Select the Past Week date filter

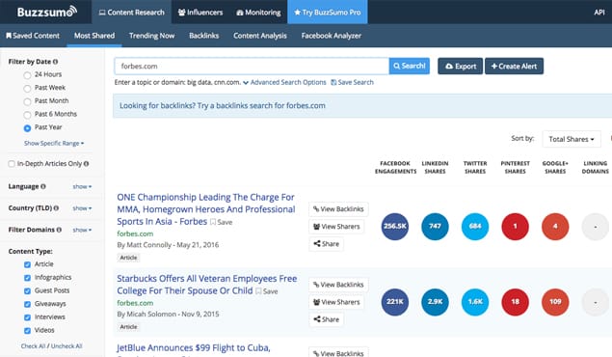tap(27, 88)
